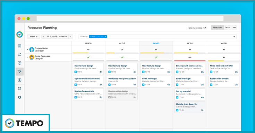Image resolution: width=255 pixels, height=133 pixels.
Task: Click Gregory Nelan's avatar
Action: pyautogui.click(x=32, y=49)
